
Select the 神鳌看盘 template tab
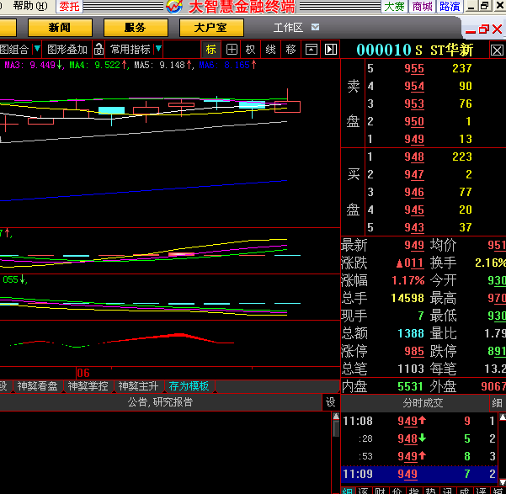pyautogui.click(x=38, y=386)
